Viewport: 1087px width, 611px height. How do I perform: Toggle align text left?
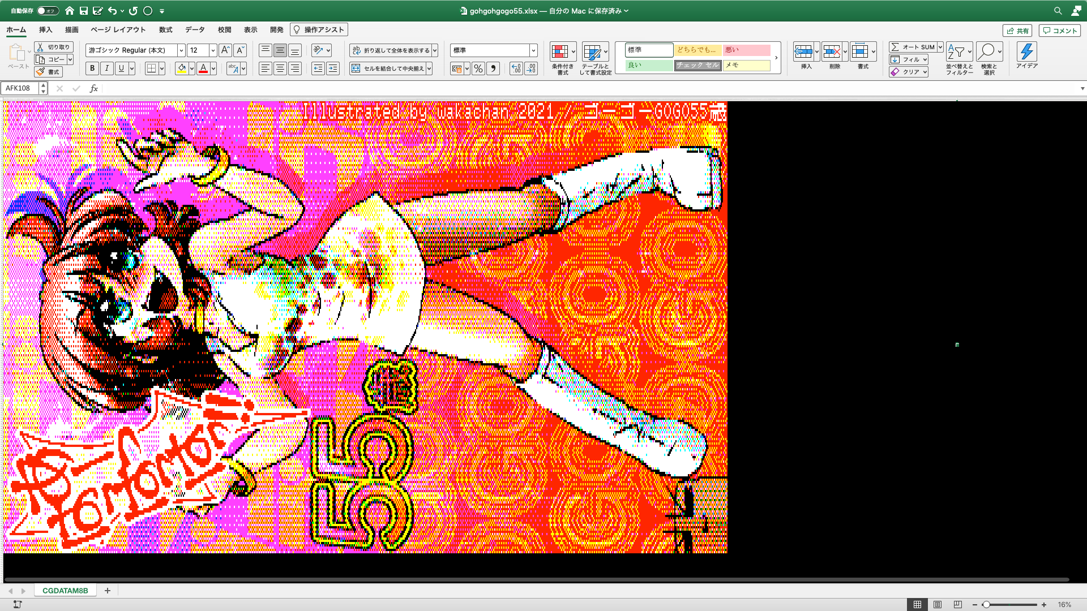(266, 68)
